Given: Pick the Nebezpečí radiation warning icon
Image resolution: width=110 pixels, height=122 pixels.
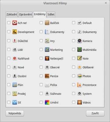Looking at the screenshot, I should click(47, 59).
